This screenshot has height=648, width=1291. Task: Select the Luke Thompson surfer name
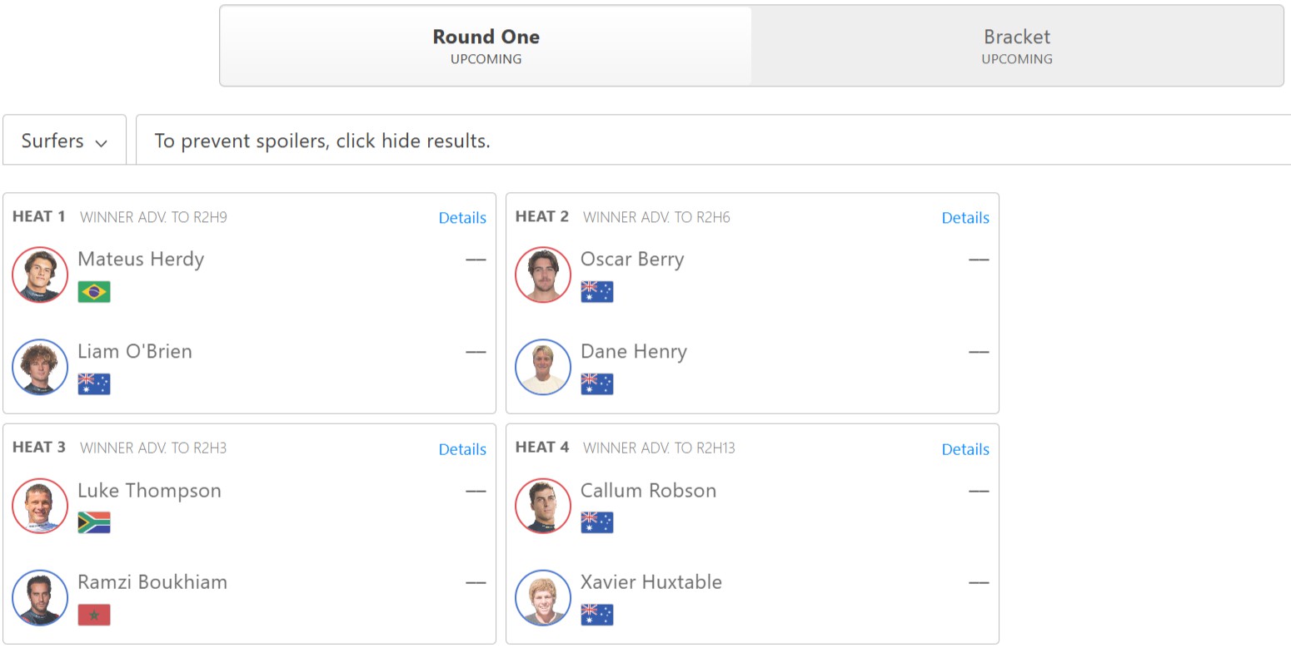click(150, 491)
